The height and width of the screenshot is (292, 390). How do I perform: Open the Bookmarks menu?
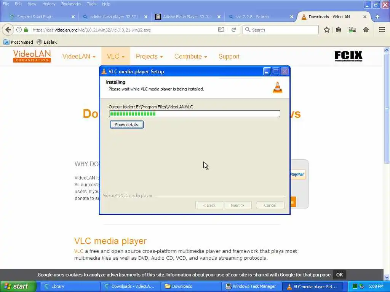pyautogui.click(x=71, y=4)
